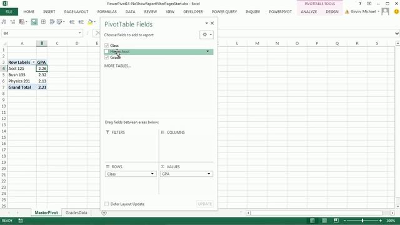Viewport: 400px width, 225px height.
Task: Open the Class dropdown in ROWS area
Action: pyautogui.click(x=152, y=174)
